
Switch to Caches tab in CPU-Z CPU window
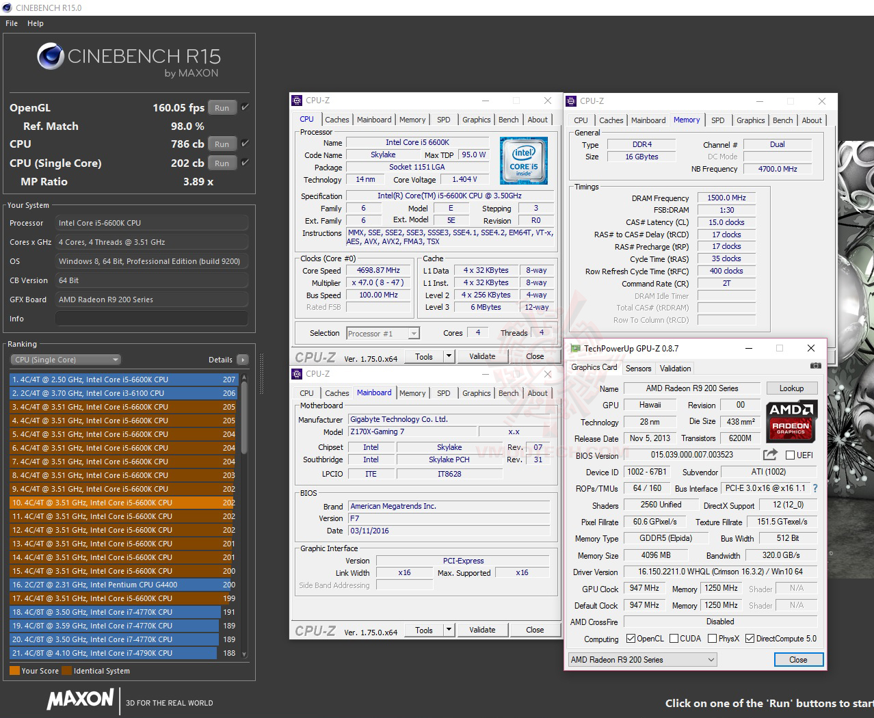(x=336, y=120)
